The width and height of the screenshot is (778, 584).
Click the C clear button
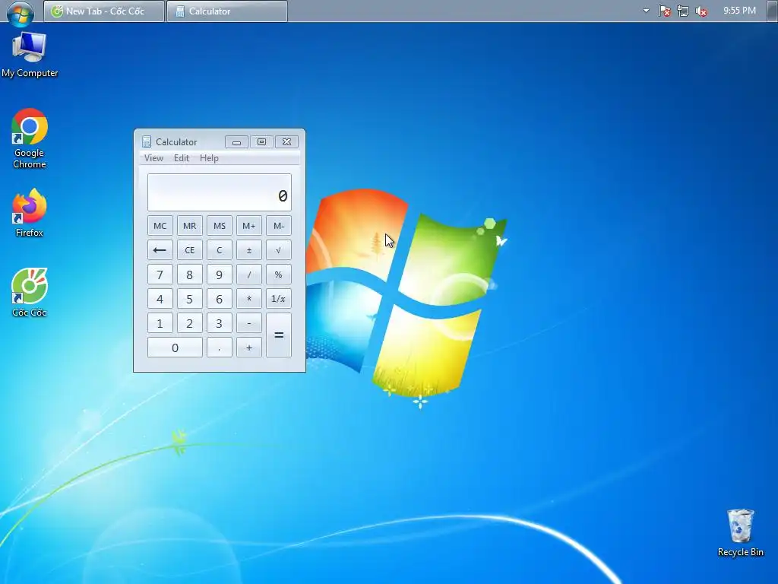(x=220, y=249)
